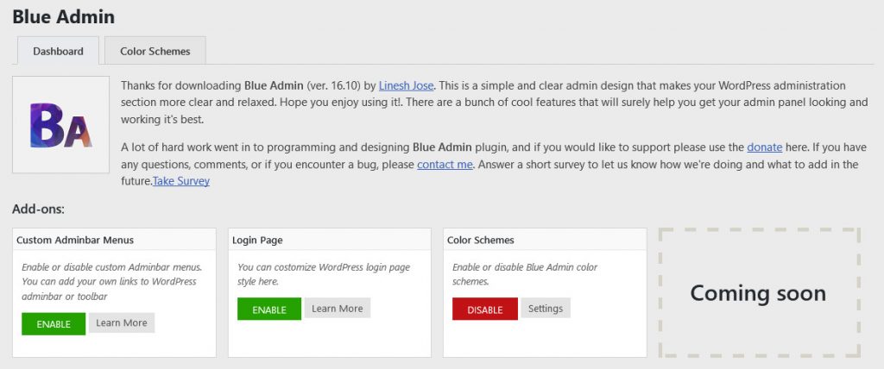Enable the Custom Adminbar Menus add-on
This screenshot has width=884, height=369.
coord(54,324)
